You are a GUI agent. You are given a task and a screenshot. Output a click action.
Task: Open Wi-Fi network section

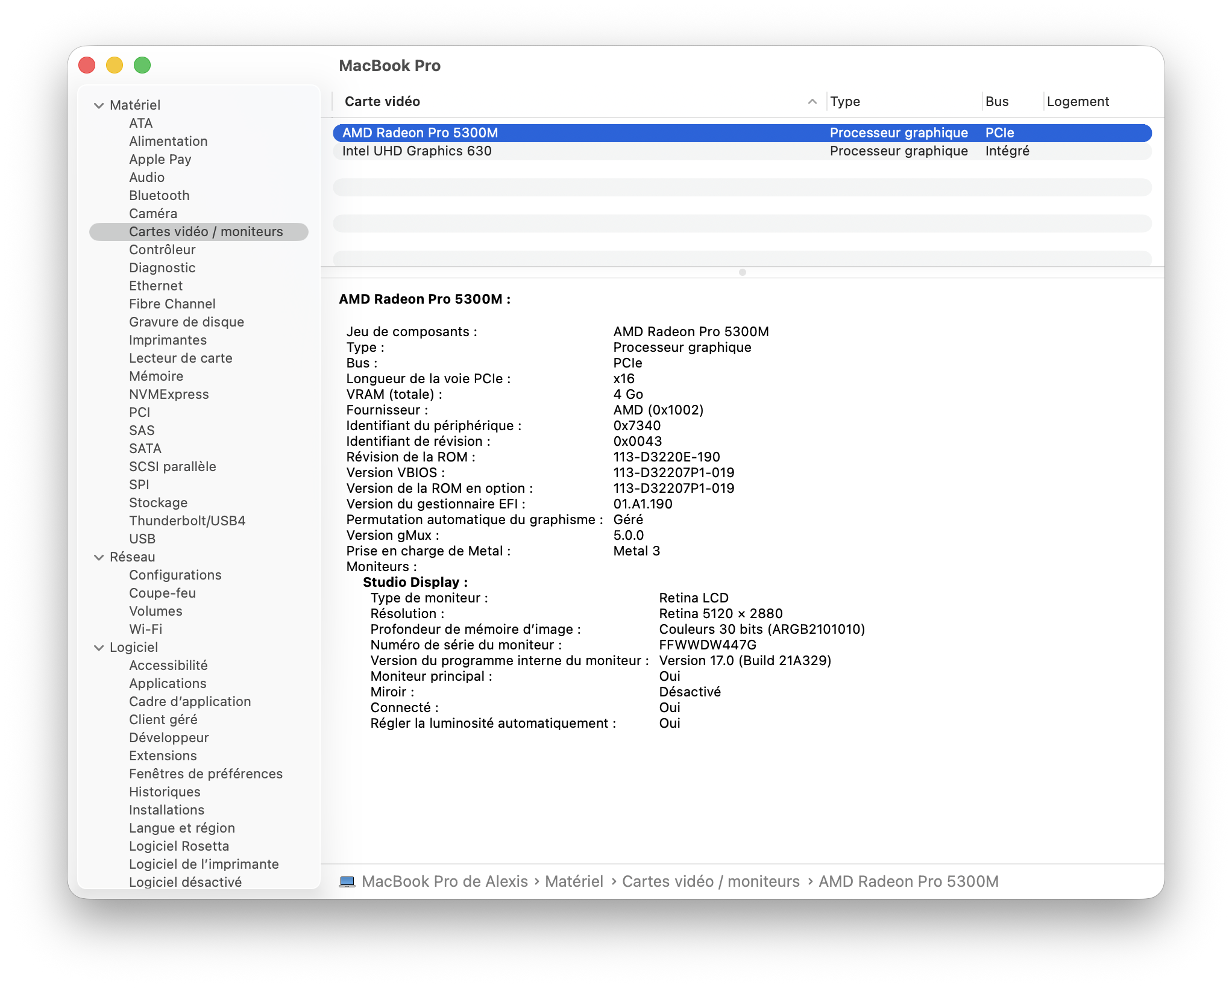[145, 629]
